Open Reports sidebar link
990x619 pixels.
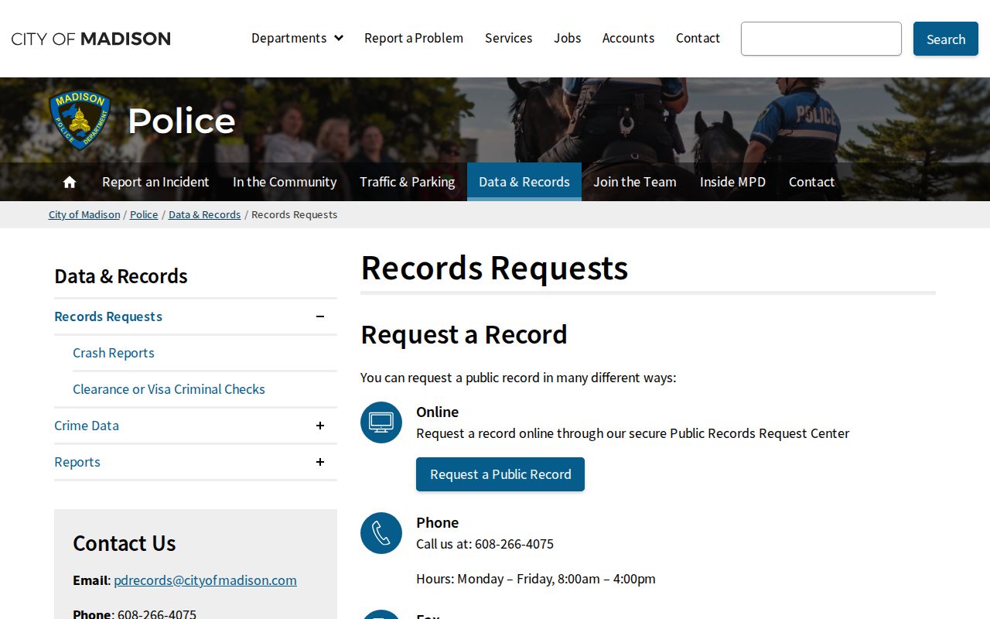tap(77, 462)
